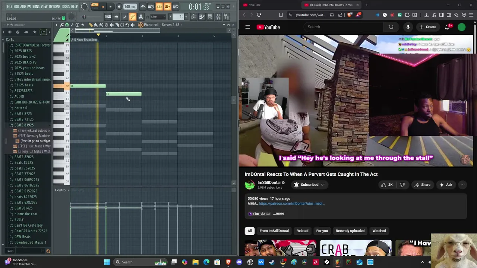Pause playback in FL Studio transport

coord(102,7)
